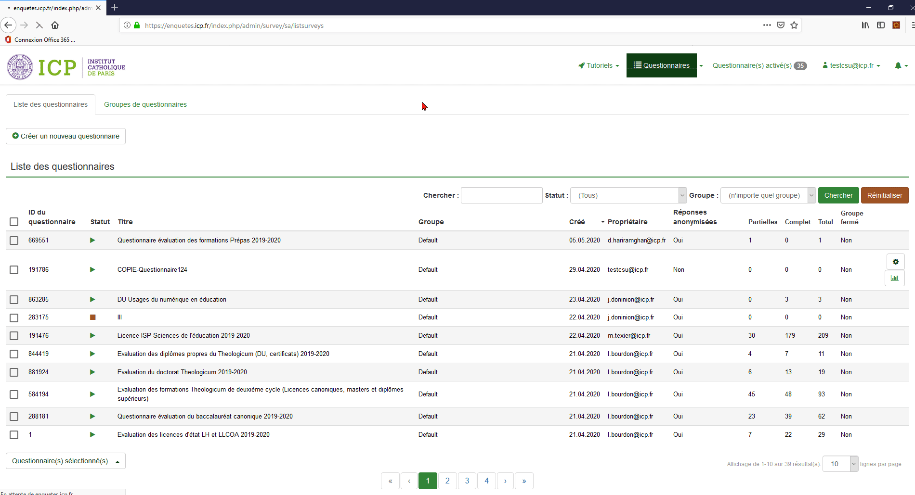Open the Statut filter dropdown
This screenshot has height=495, width=915.
(x=628, y=195)
